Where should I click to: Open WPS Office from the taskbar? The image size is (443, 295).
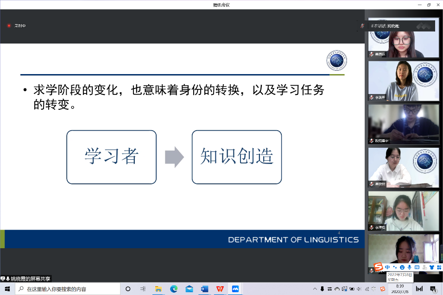(x=220, y=289)
